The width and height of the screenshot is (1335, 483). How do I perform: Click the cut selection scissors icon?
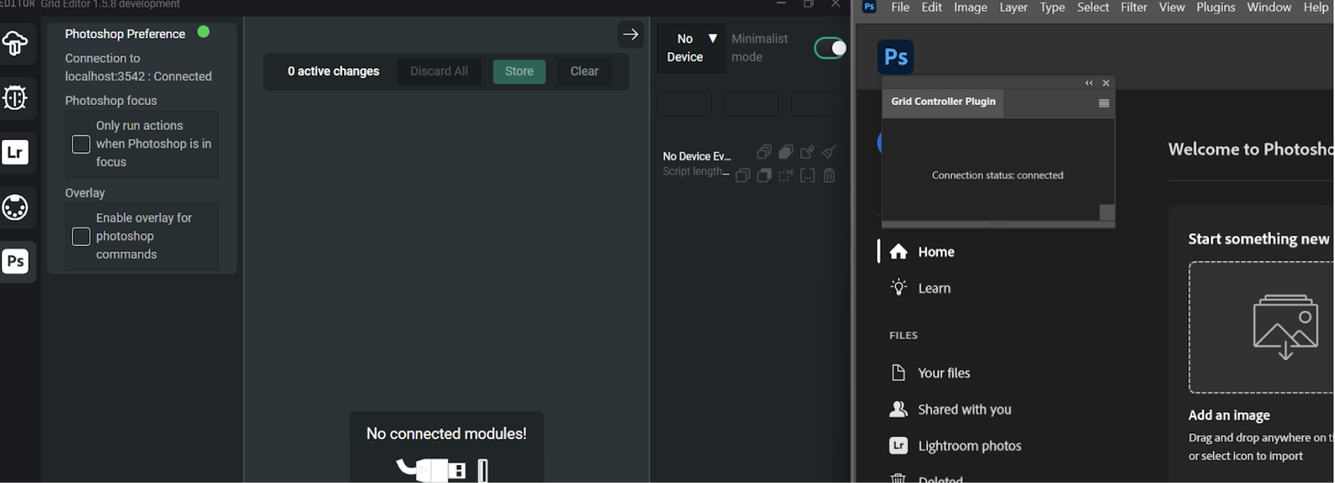(786, 175)
